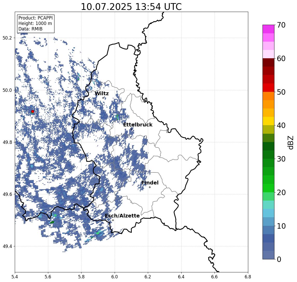
Task: Click the 6.6 longitude axis label
Action: (215, 277)
